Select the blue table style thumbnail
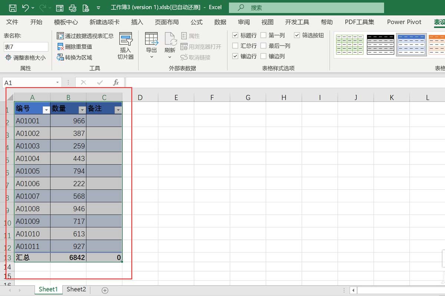 412,44
